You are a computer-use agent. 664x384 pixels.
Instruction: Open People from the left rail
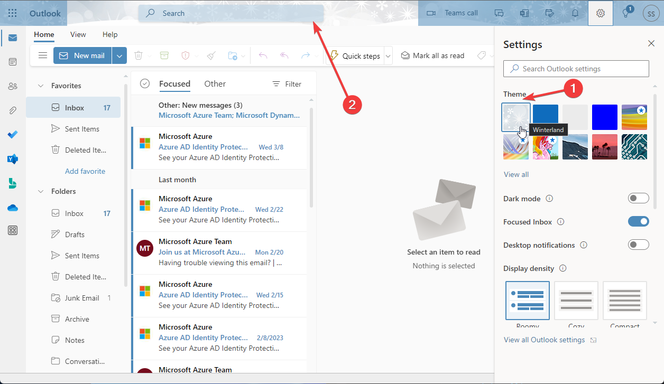point(13,86)
